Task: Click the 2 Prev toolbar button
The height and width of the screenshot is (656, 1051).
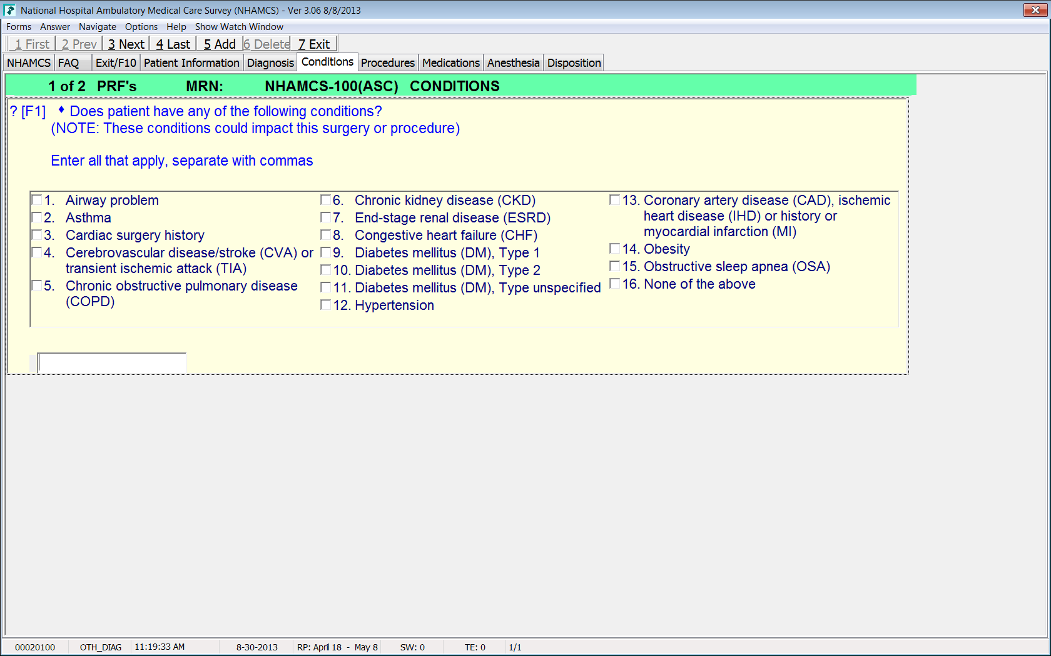Action: [79, 44]
